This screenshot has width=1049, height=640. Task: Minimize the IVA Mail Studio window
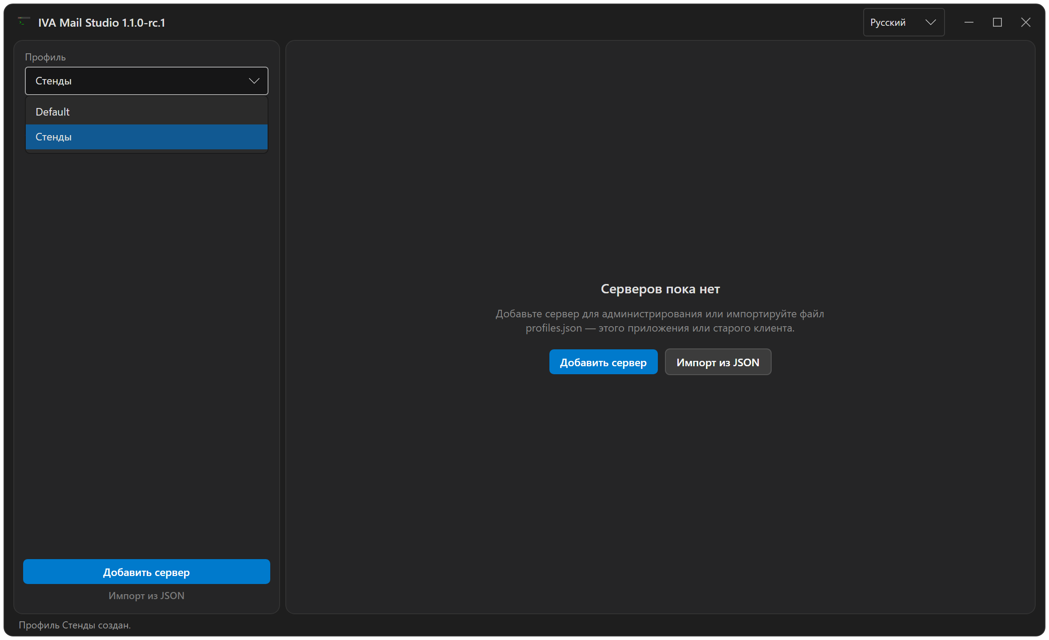(969, 22)
